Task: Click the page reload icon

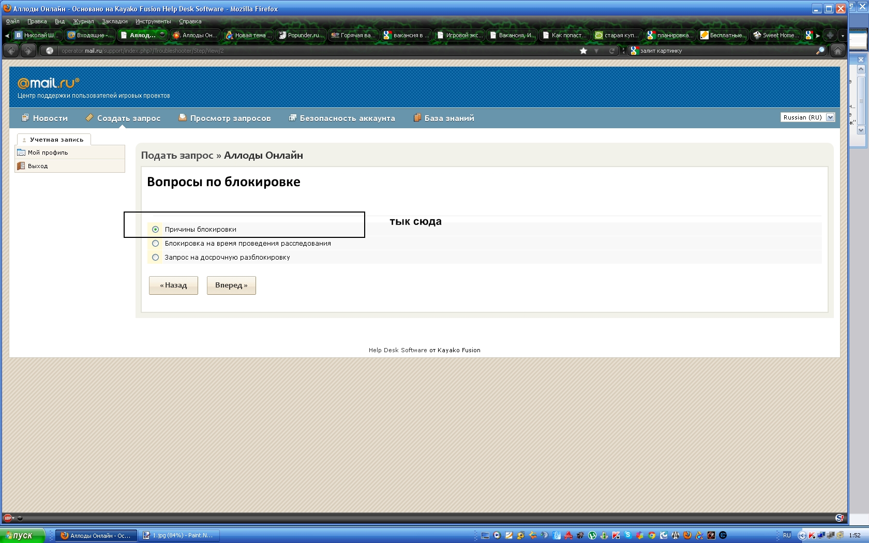Action: point(611,51)
